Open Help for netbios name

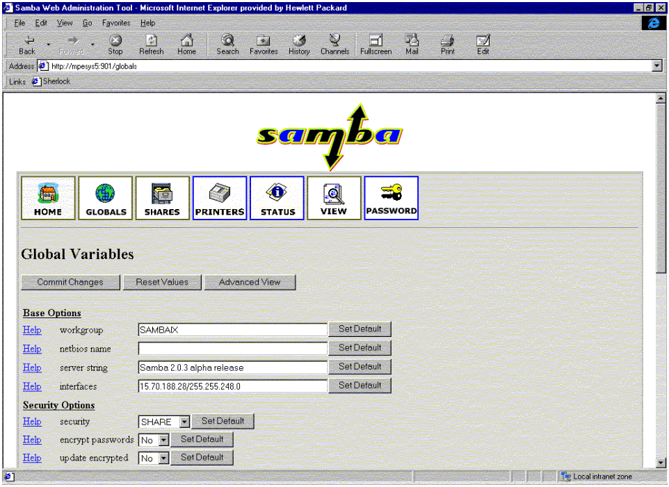(x=32, y=349)
